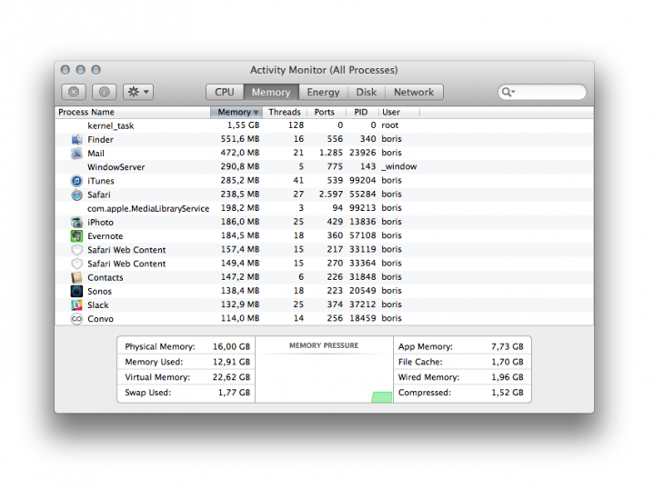Select the Convo process icon
Viewport: 664px width, 489px height.
tap(76, 318)
